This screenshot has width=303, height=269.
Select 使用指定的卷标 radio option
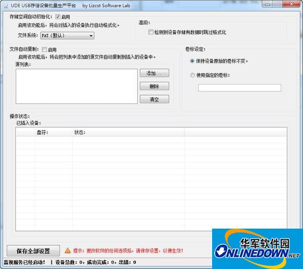click(x=192, y=75)
